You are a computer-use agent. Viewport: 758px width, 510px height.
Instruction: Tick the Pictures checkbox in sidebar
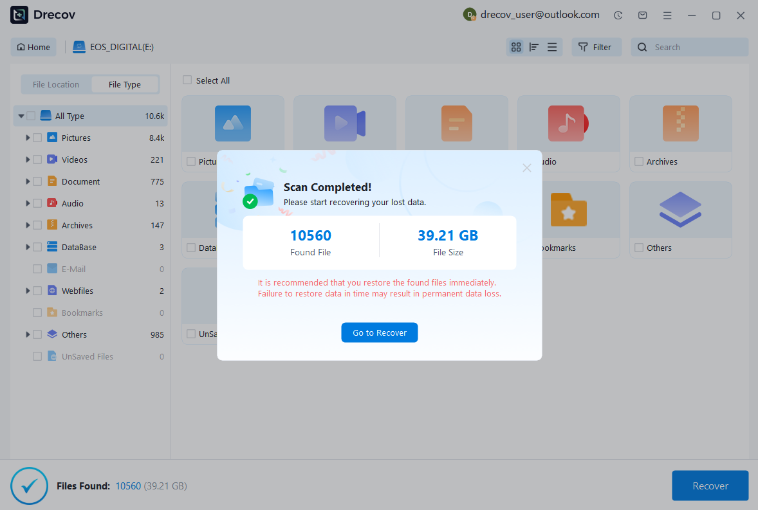click(x=37, y=138)
